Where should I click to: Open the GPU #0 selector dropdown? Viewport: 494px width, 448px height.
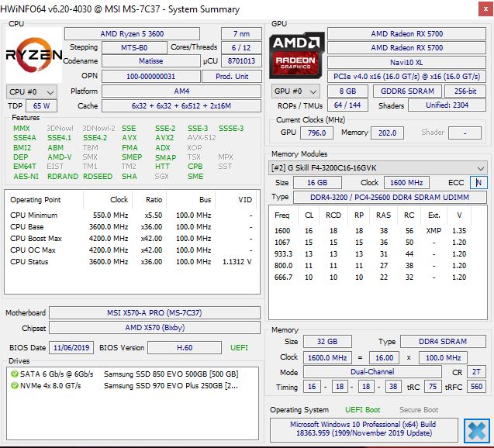(x=295, y=91)
